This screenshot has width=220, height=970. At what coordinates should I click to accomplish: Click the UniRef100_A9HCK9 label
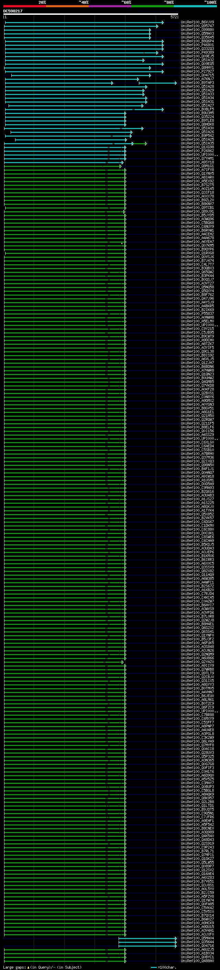(197, 923)
